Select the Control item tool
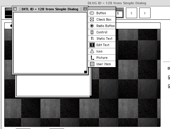 (102, 32)
